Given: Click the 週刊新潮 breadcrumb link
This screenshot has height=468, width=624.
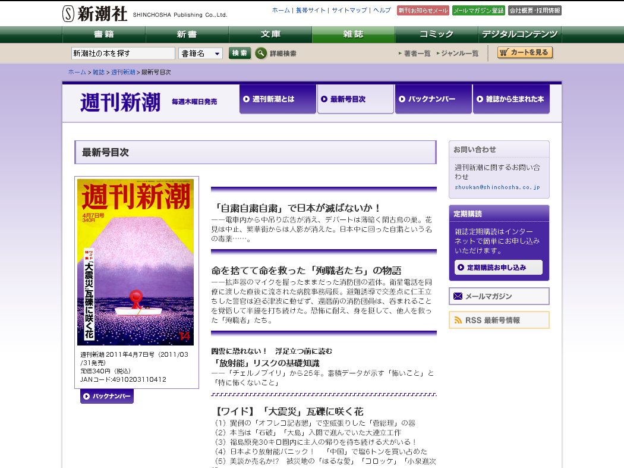Looking at the screenshot, I should (123, 72).
